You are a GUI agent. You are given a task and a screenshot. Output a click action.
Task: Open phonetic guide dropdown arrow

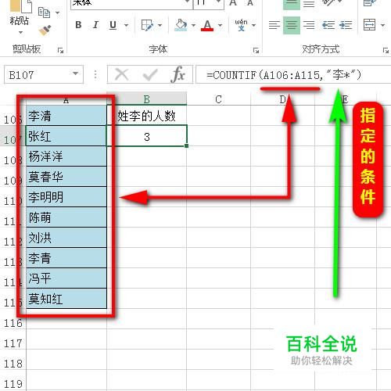(253, 25)
